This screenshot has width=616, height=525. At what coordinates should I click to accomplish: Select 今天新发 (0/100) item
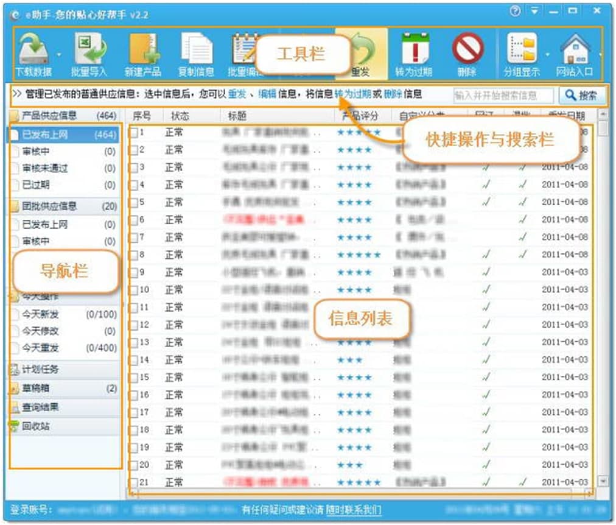[x=65, y=314]
